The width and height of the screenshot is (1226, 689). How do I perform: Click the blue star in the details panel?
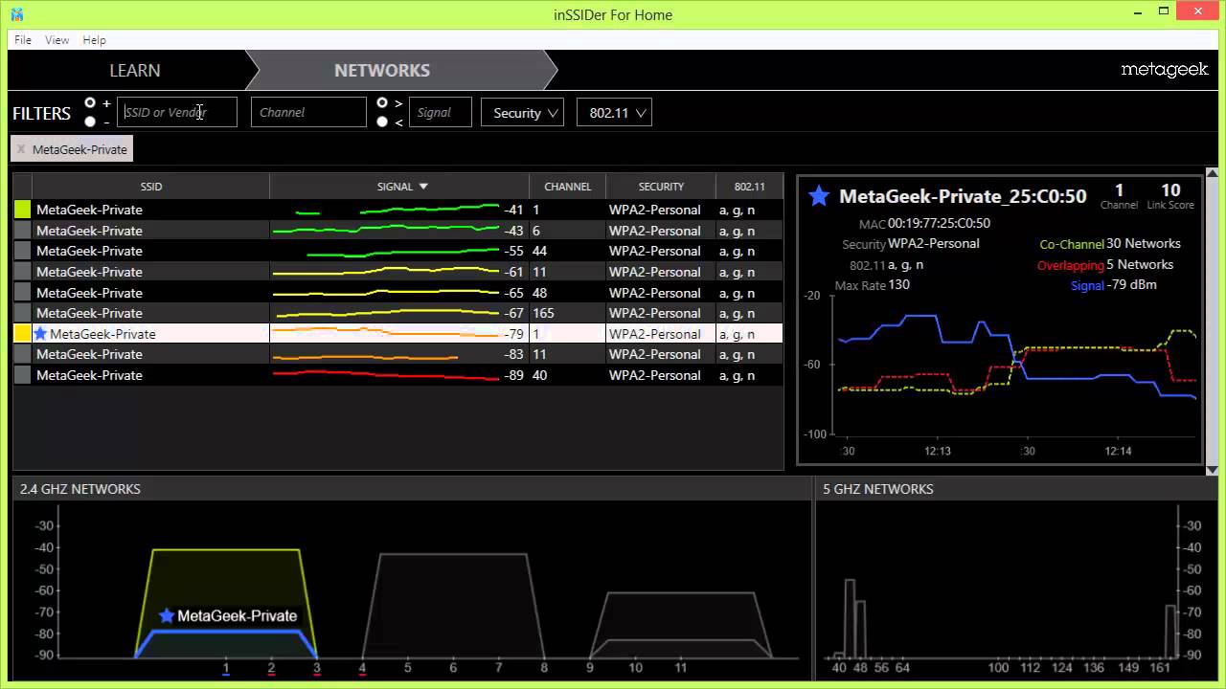(818, 196)
